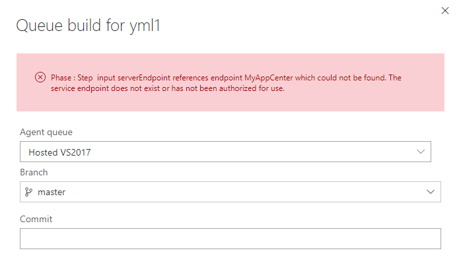Click the serverEndpoint error message text
The width and height of the screenshot is (461, 265).
226,83
